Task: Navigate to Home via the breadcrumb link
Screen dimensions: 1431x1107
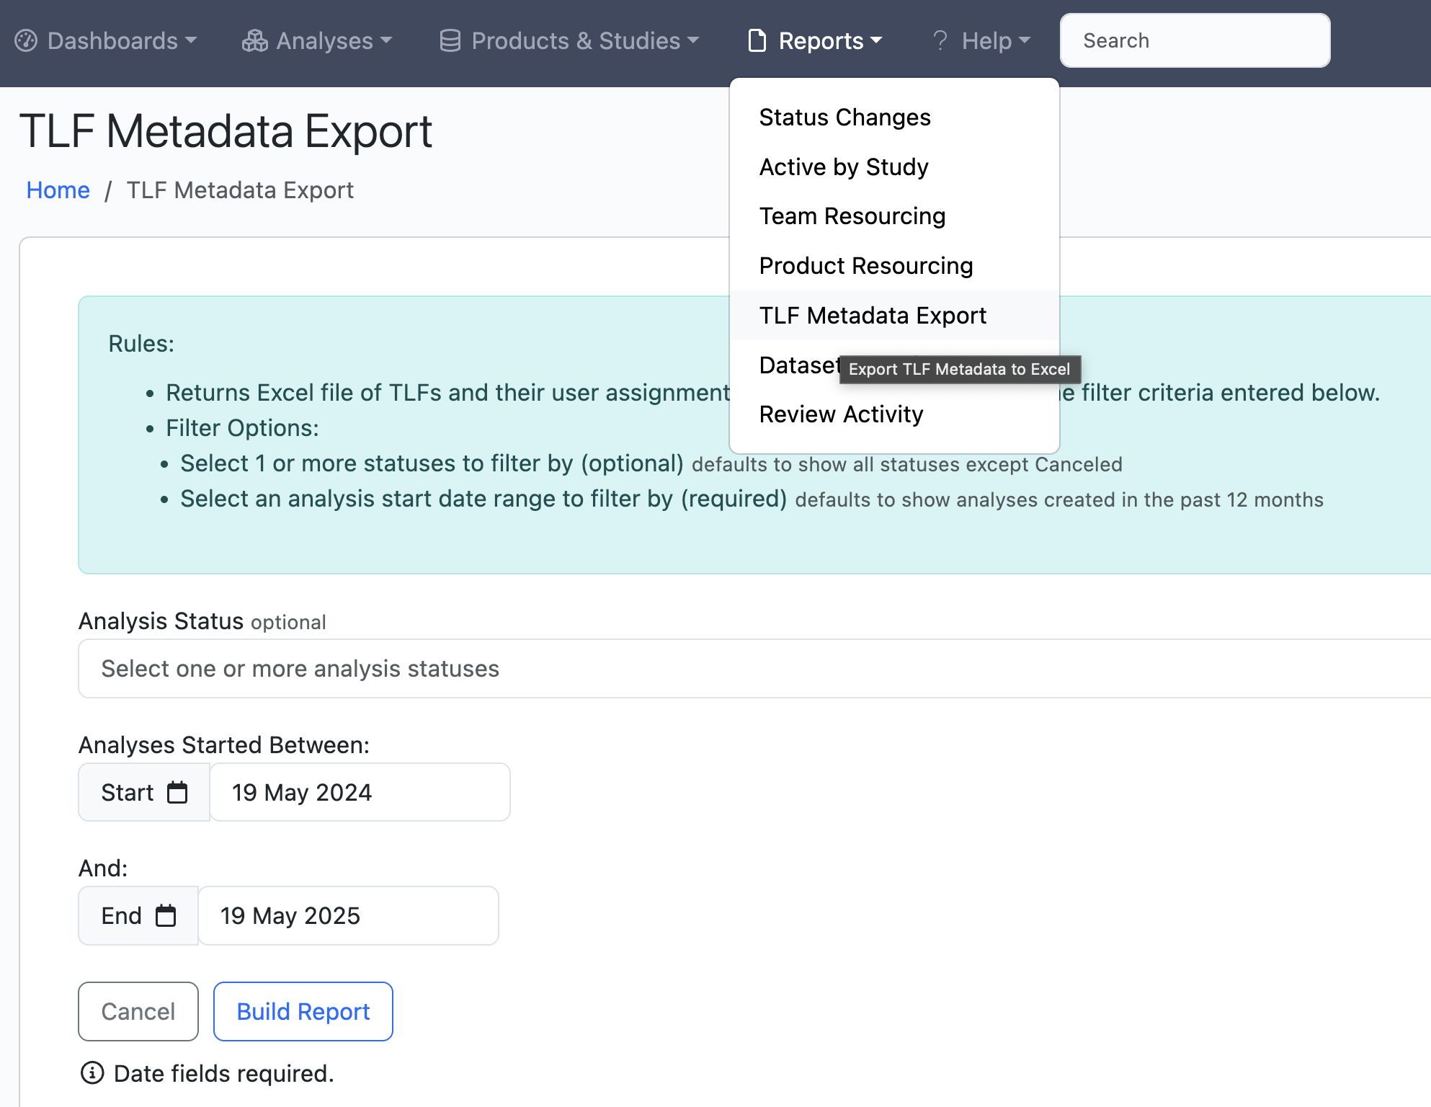Action: pos(58,190)
